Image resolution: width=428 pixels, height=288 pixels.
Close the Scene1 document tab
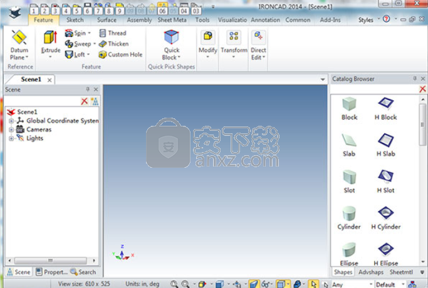[x=50, y=80]
